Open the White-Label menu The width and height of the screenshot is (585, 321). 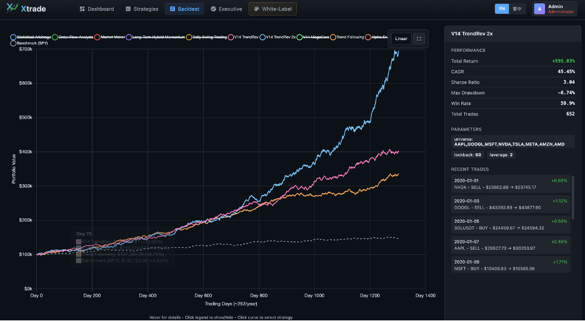pyautogui.click(x=272, y=9)
